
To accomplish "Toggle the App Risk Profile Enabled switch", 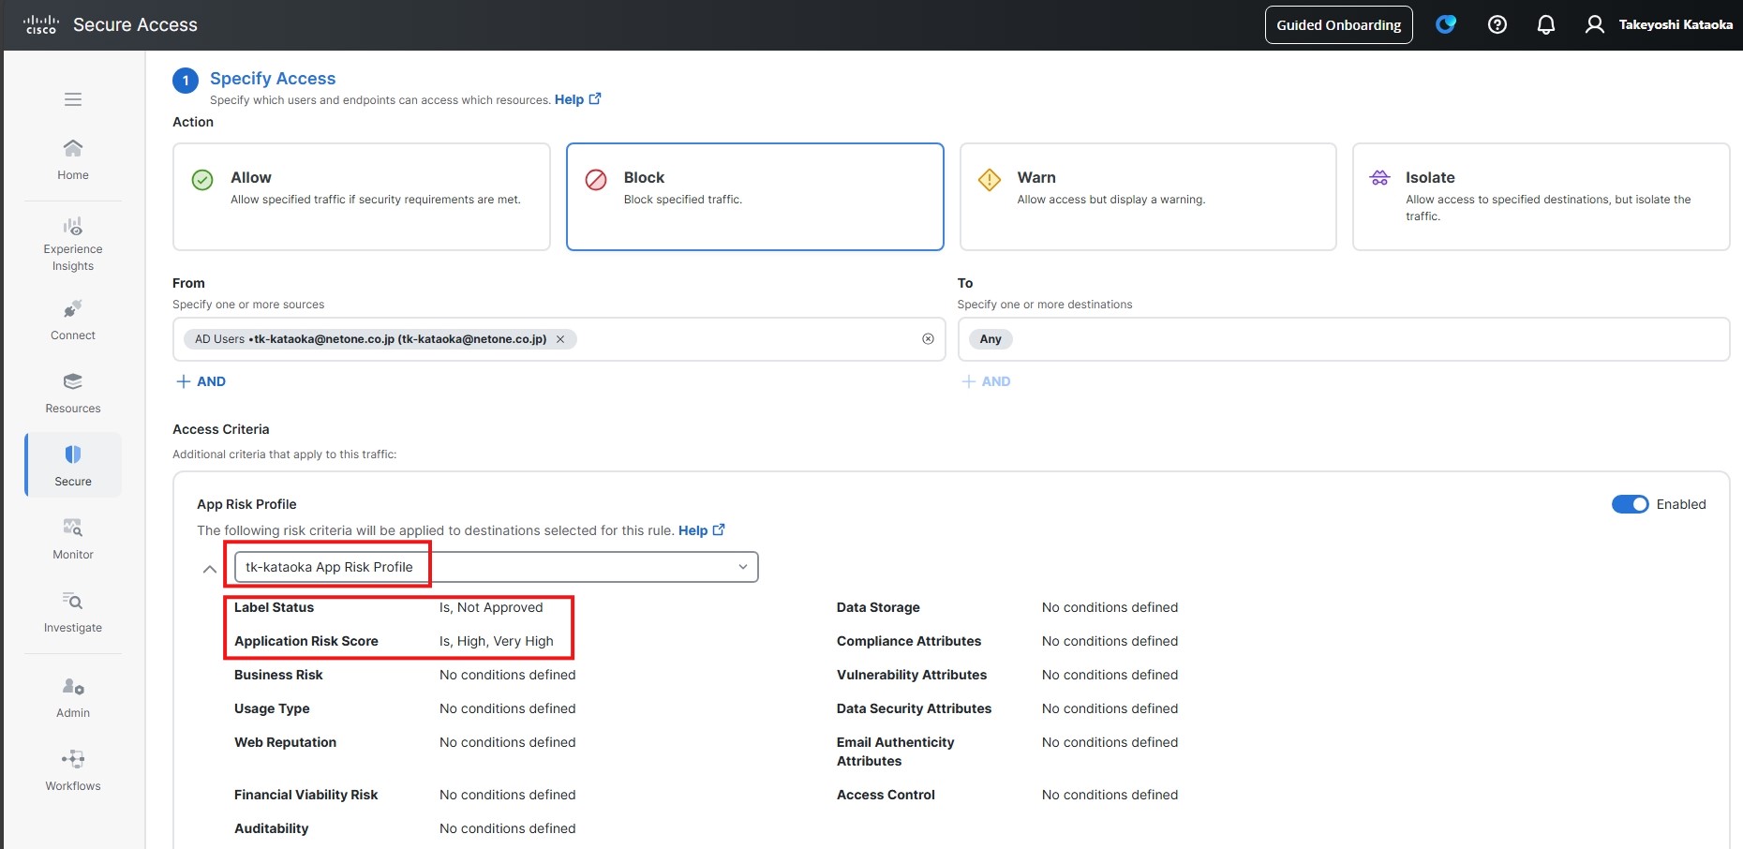I will [x=1630, y=504].
